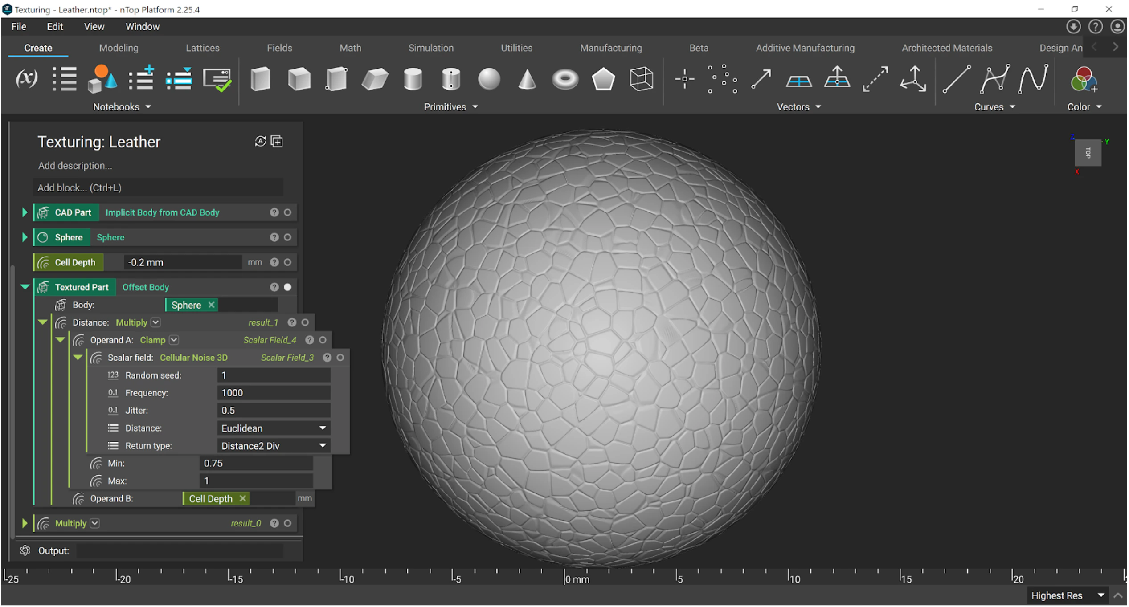
Task: Open help icon in top right
Action: tap(1096, 27)
